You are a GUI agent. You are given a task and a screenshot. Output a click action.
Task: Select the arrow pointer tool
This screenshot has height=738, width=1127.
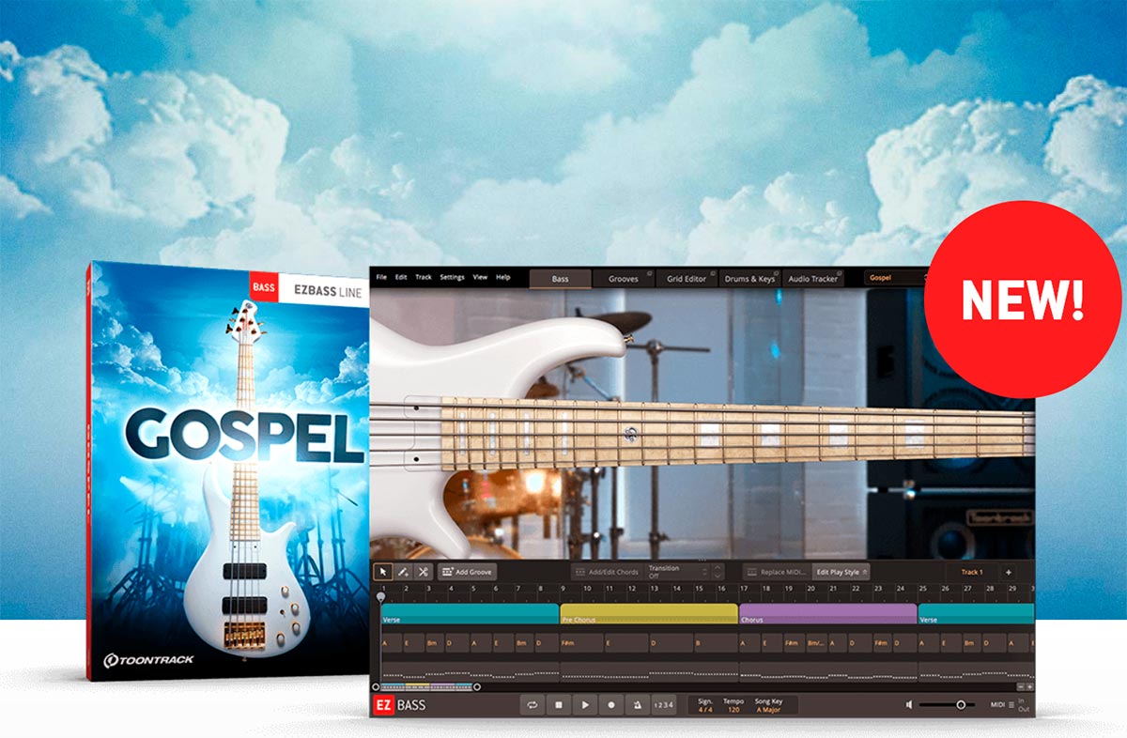383,571
